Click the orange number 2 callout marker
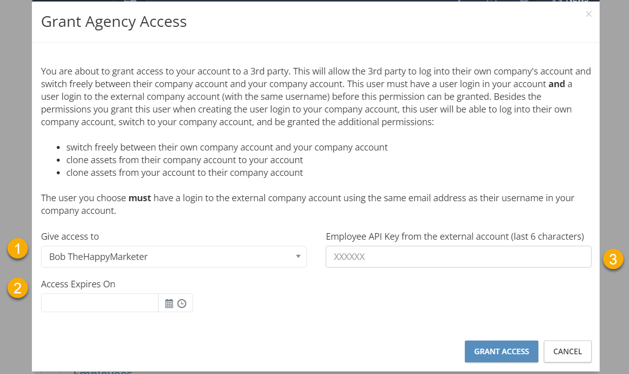Viewport: 629px width, 374px height. click(x=18, y=288)
